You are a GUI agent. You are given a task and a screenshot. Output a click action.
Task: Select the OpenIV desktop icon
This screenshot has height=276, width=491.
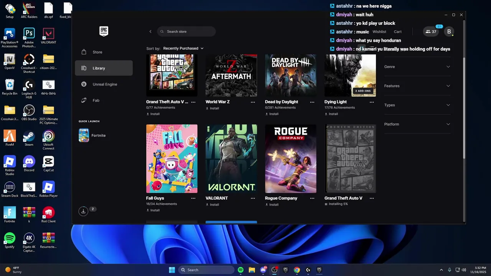pyautogui.click(x=10, y=61)
